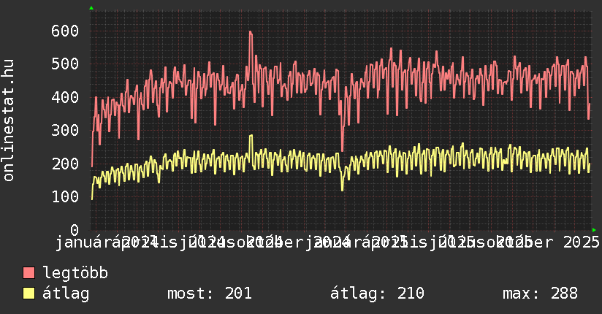Click the green arrow atop the y-axis
Image resolution: width=602 pixels, height=314 pixels.
(91, 8)
